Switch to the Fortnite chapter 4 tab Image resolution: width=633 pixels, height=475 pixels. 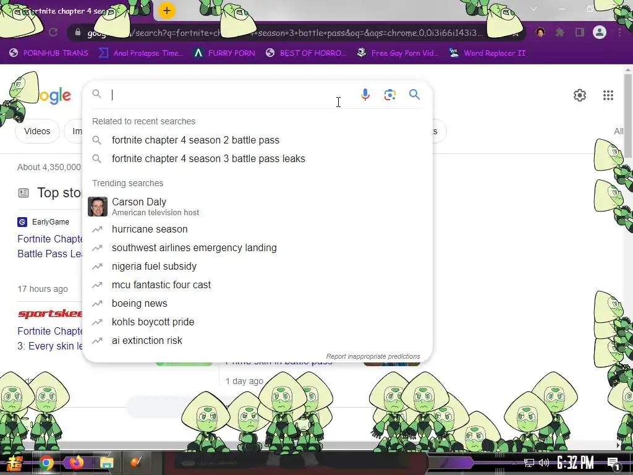[73, 11]
